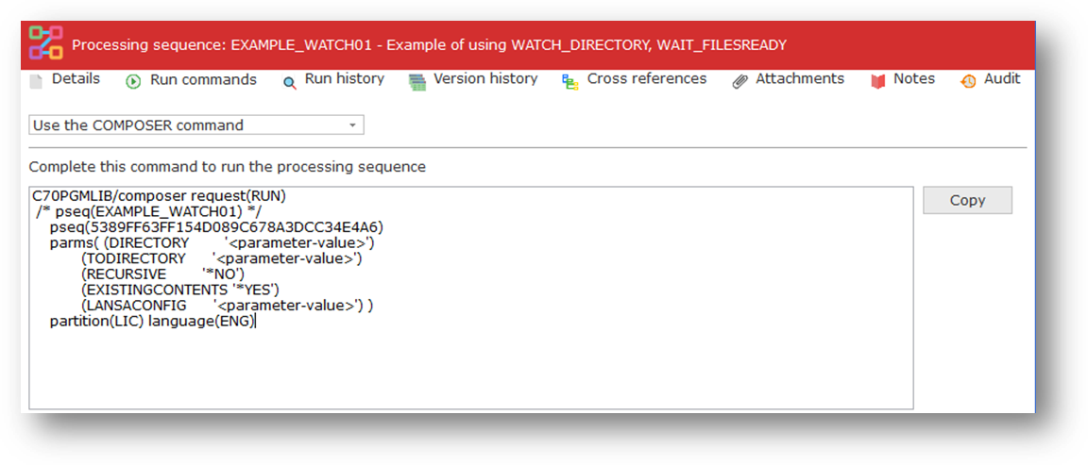This screenshot has height=465, width=1088.
Task: Open the Details tab label
Action: pos(76,79)
